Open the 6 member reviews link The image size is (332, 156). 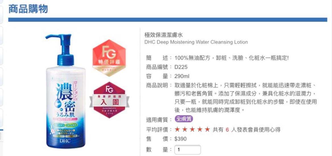tap(227, 130)
